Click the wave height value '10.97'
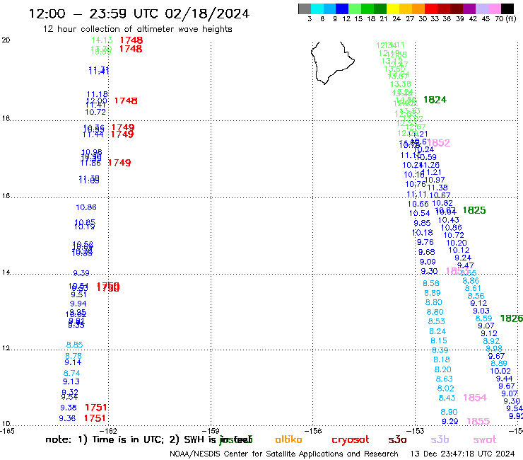The image size is (523, 460). coord(435,180)
